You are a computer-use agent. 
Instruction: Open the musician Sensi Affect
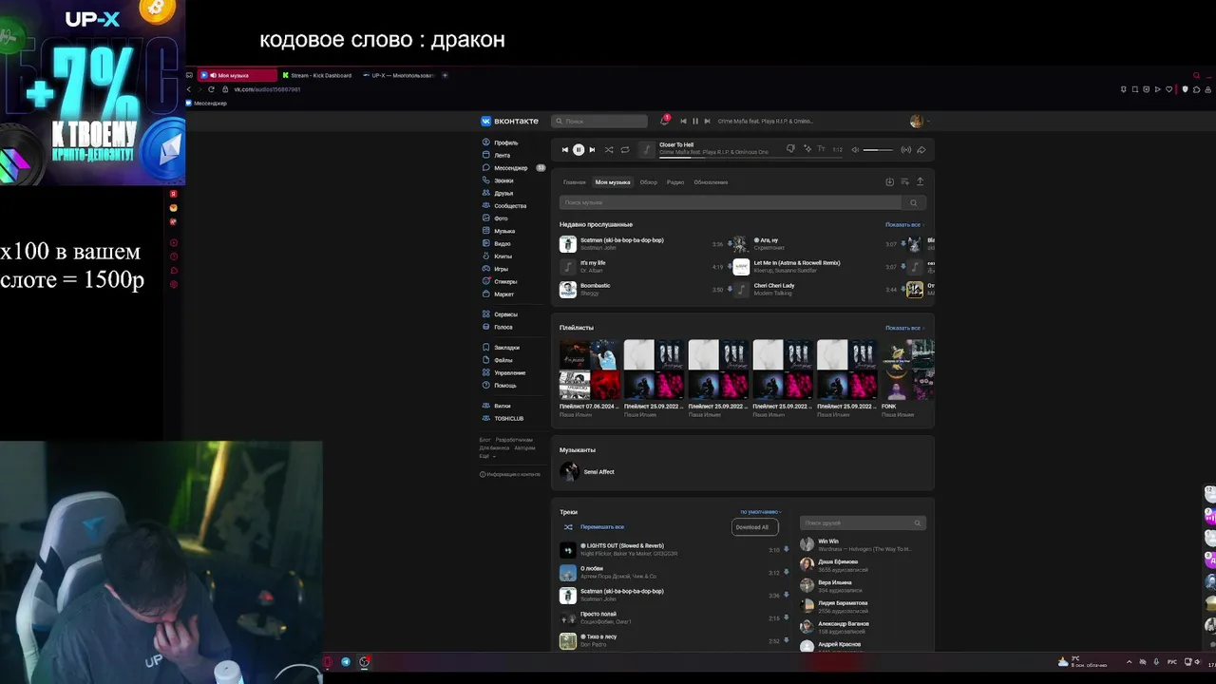coord(587,471)
